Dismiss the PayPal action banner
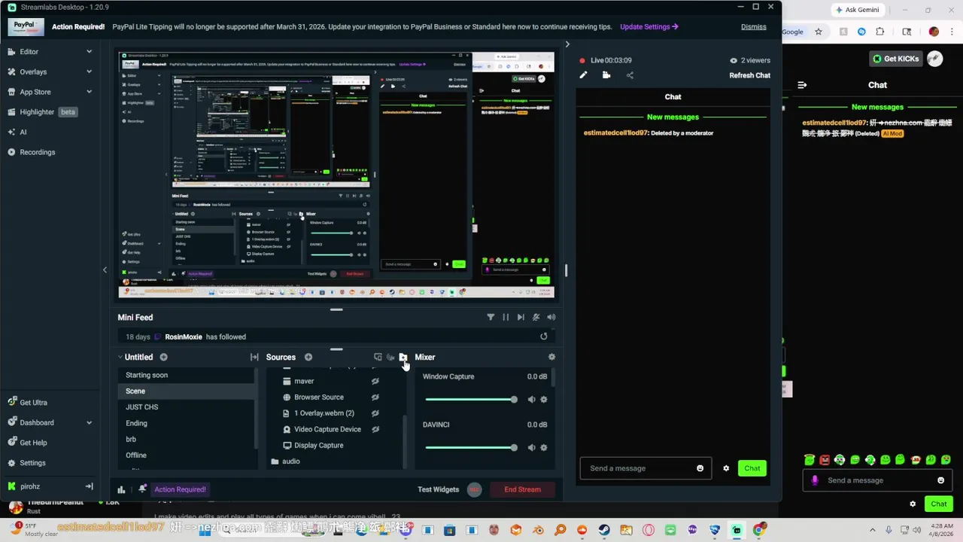 tap(753, 26)
